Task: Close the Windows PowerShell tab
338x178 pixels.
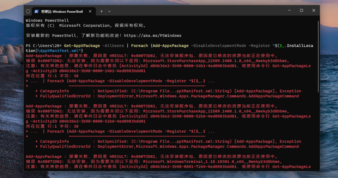Action: (x=90, y=12)
